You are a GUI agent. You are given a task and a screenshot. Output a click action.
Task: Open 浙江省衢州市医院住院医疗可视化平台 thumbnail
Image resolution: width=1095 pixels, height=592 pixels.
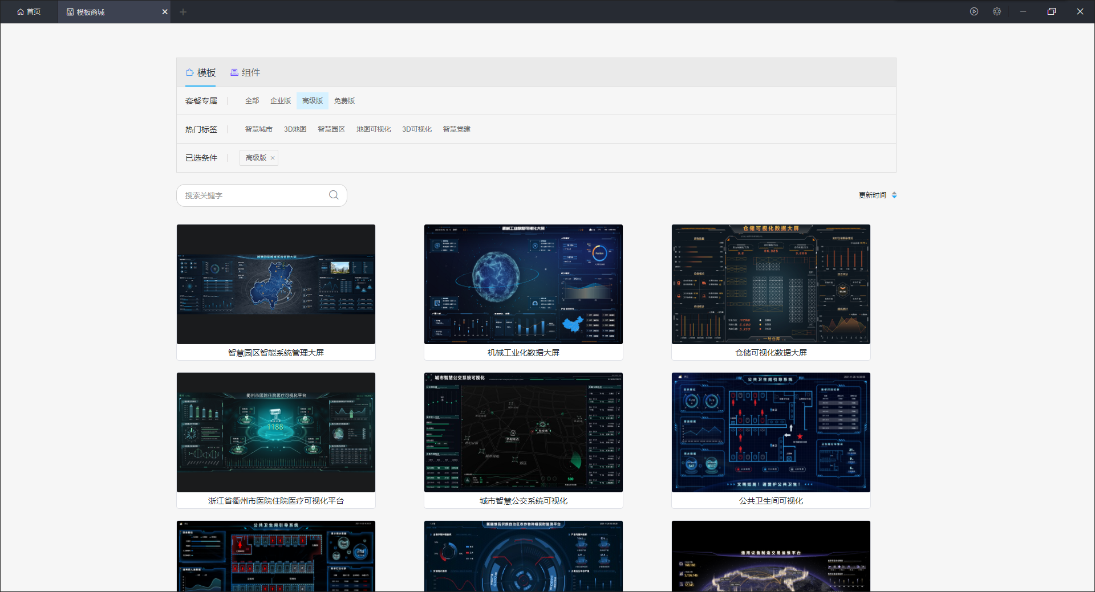(x=276, y=432)
